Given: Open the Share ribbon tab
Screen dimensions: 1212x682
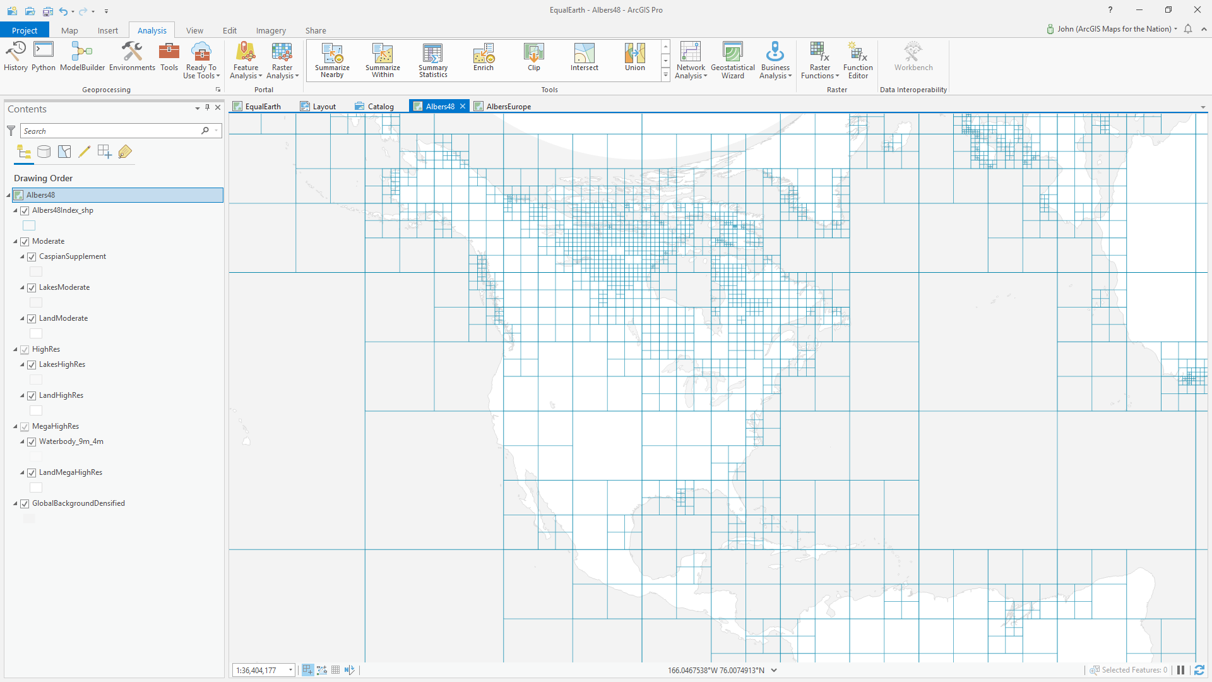Looking at the screenshot, I should [x=316, y=30].
